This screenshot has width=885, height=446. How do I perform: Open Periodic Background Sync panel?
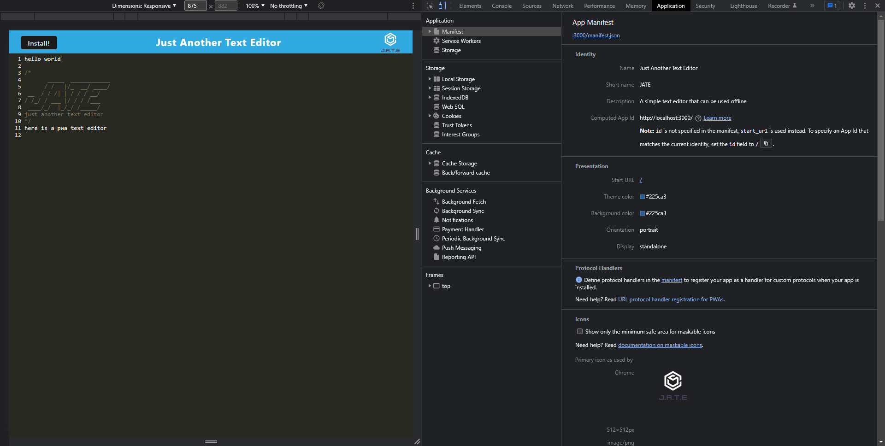coord(473,238)
